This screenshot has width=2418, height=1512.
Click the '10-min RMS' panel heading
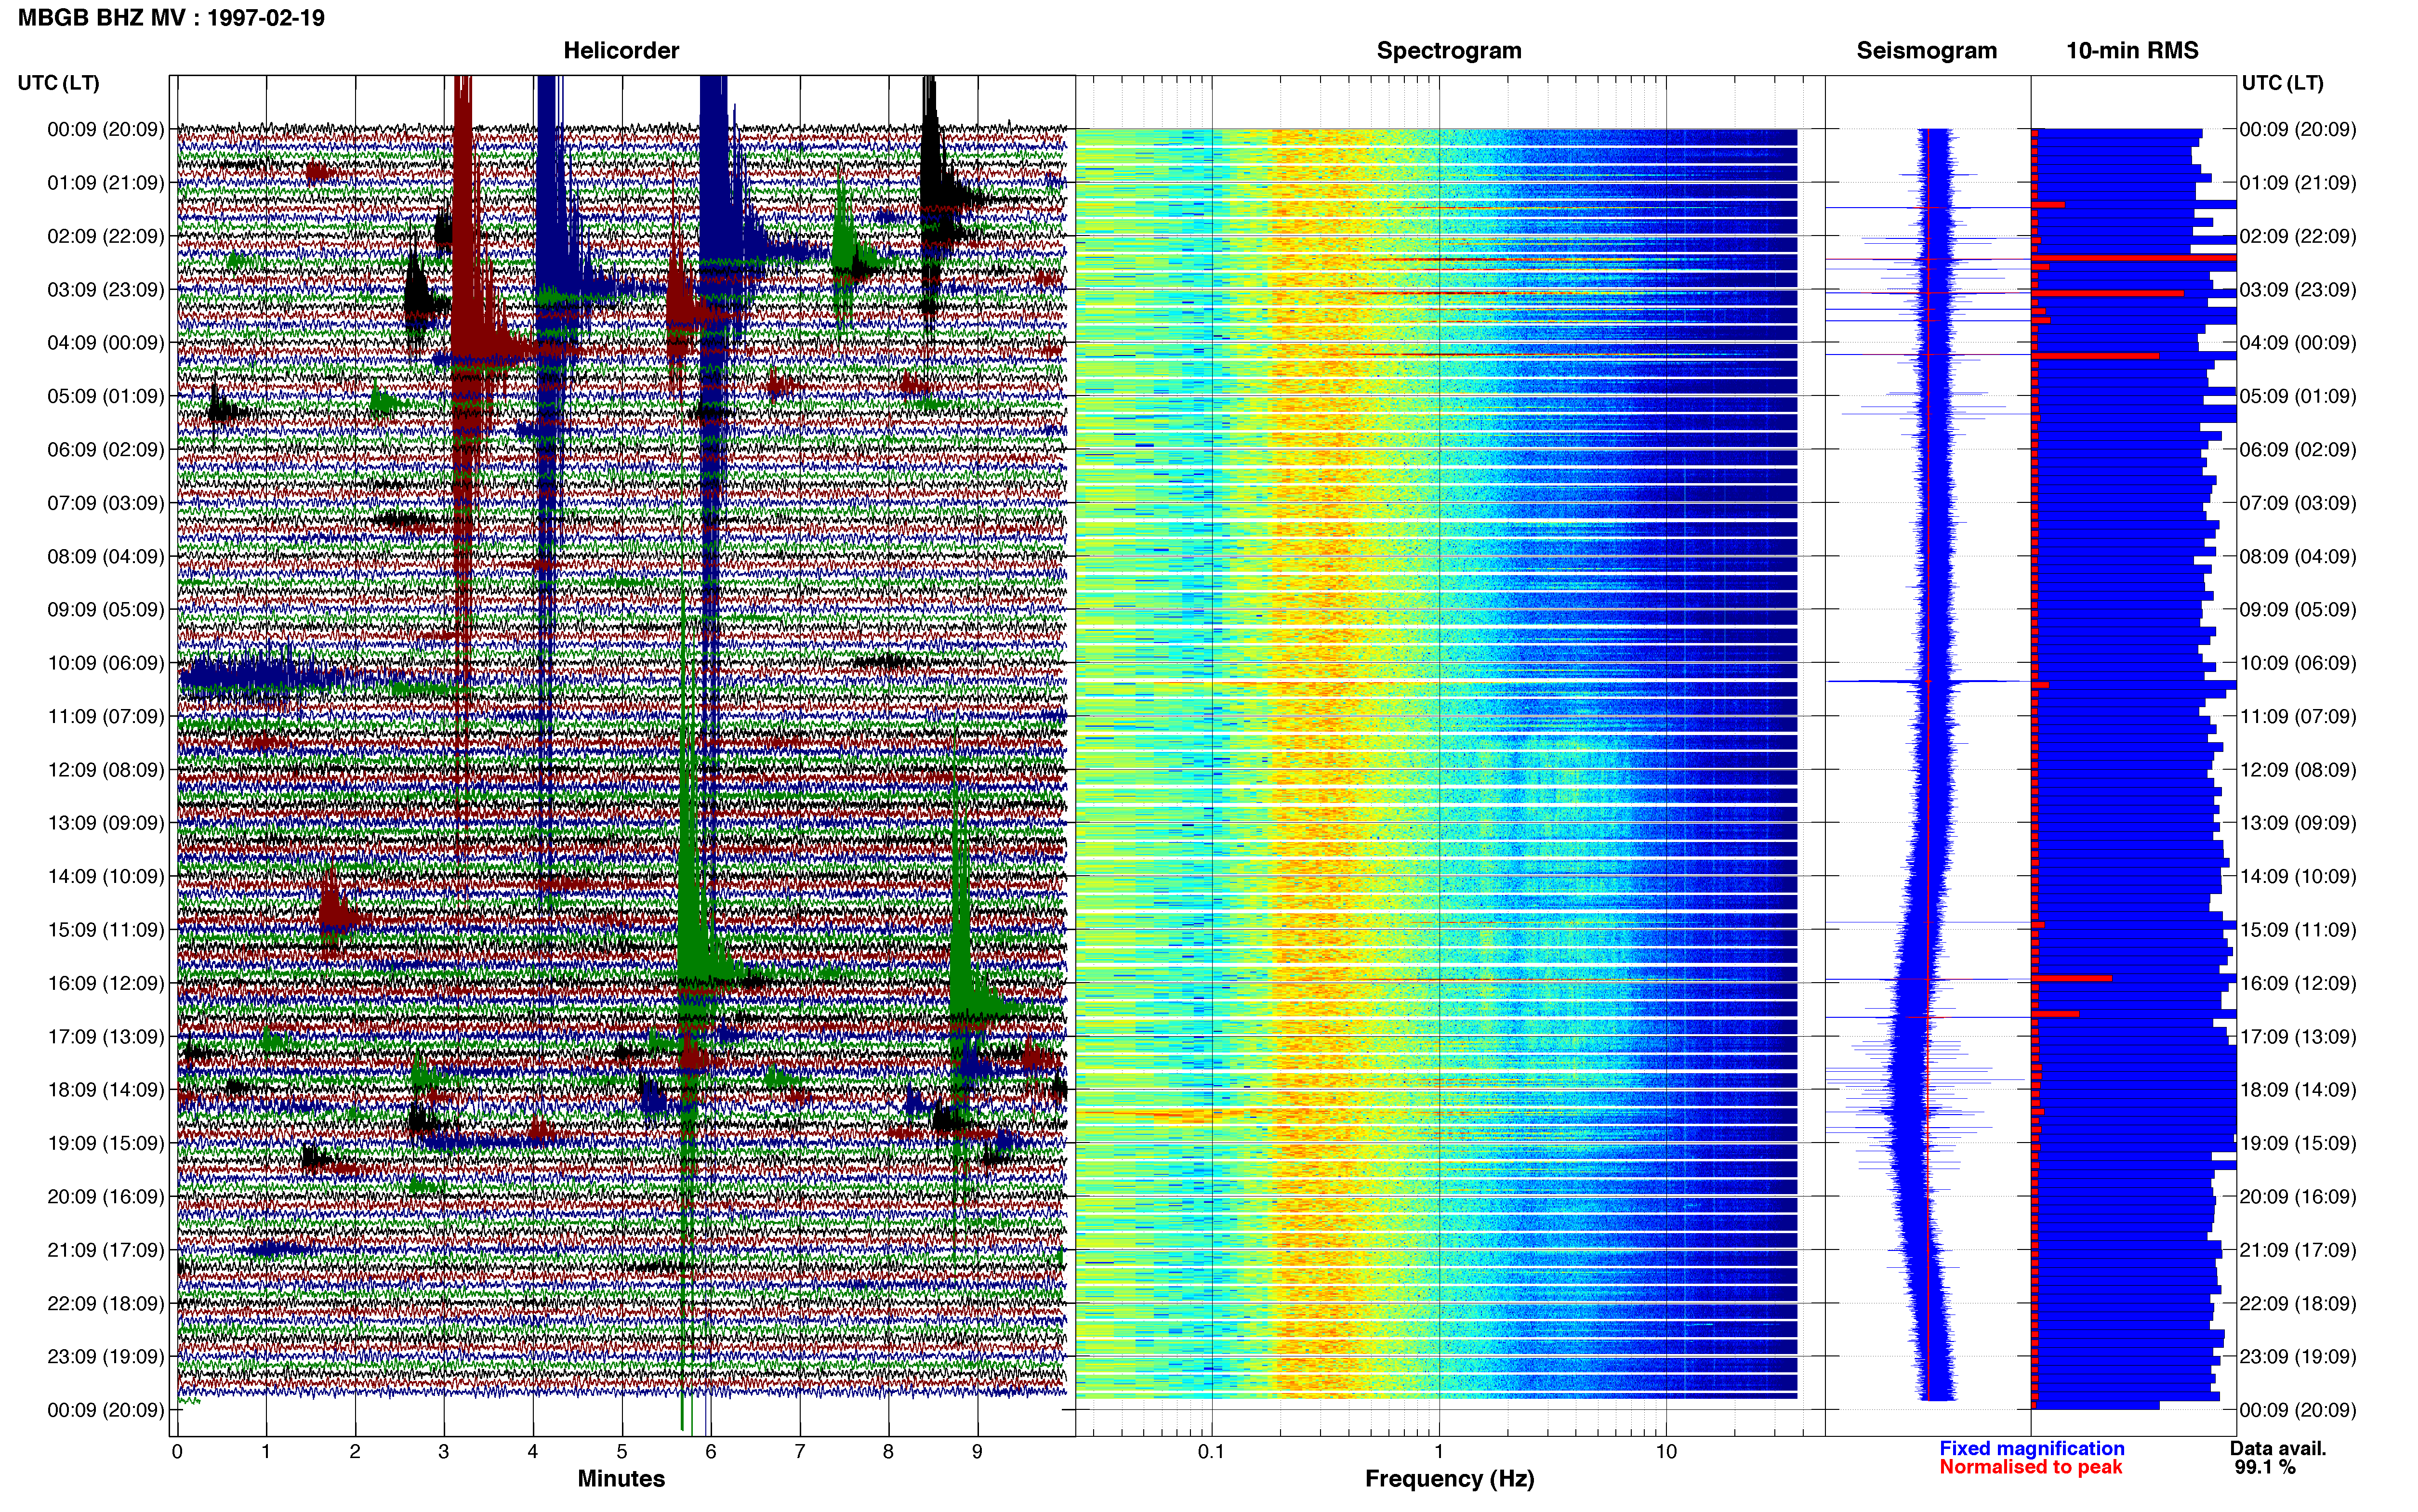pos(2132,51)
